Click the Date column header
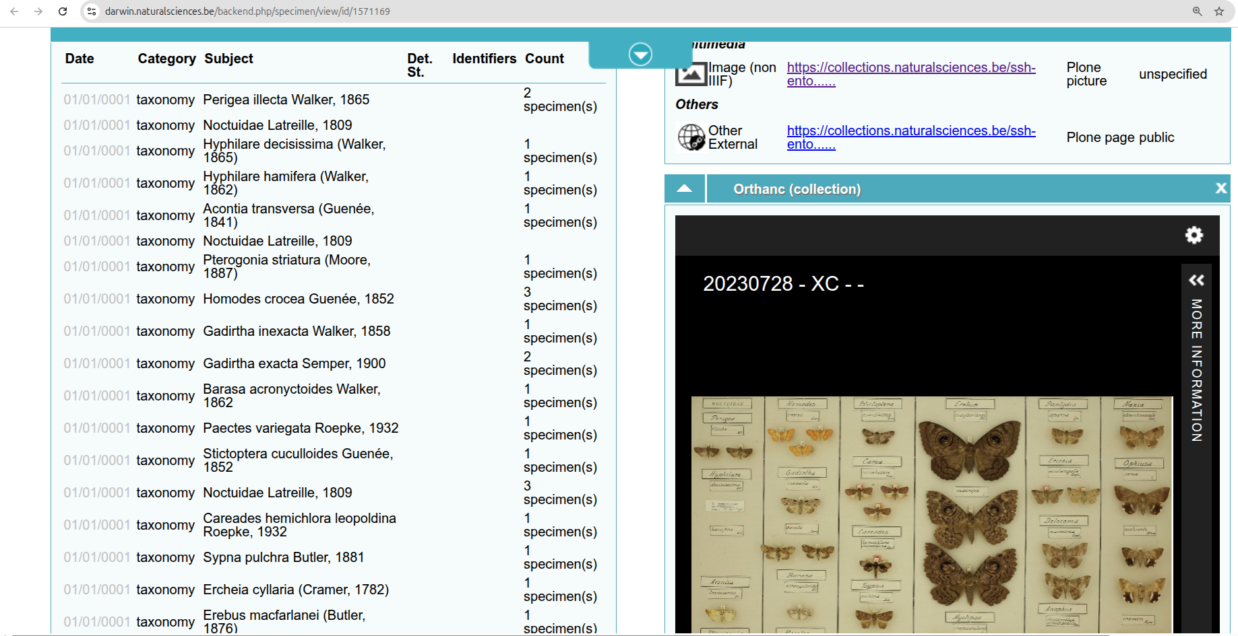This screenshot has height=636, width=1238. 80,59
